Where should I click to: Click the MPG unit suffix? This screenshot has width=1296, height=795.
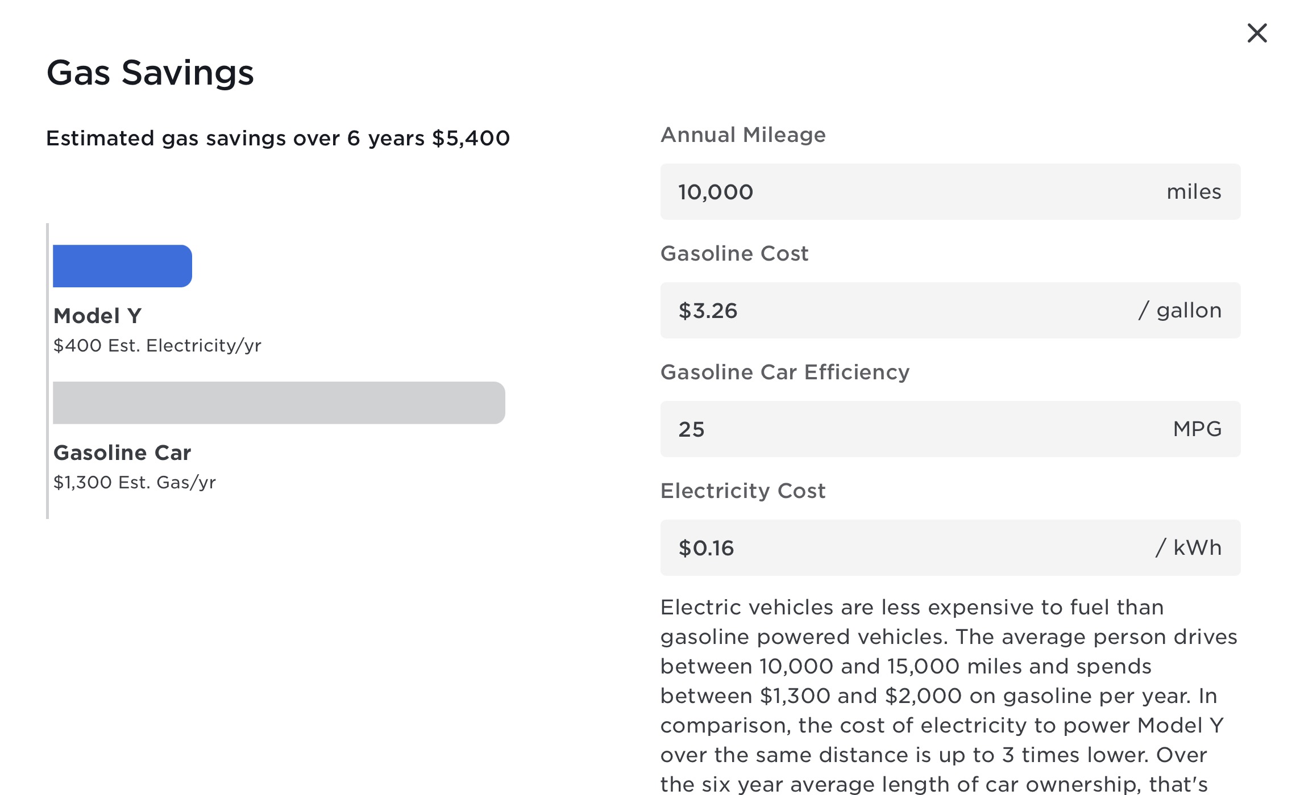coord(1197,429)
